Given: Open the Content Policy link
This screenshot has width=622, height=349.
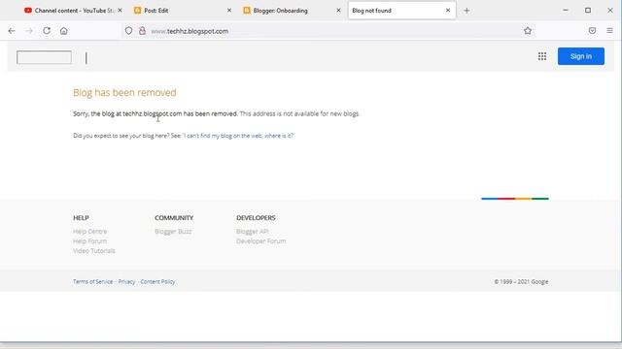Looking at the screenshot, I should 157,282.
